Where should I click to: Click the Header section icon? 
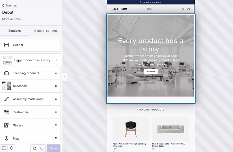[6, 45]
